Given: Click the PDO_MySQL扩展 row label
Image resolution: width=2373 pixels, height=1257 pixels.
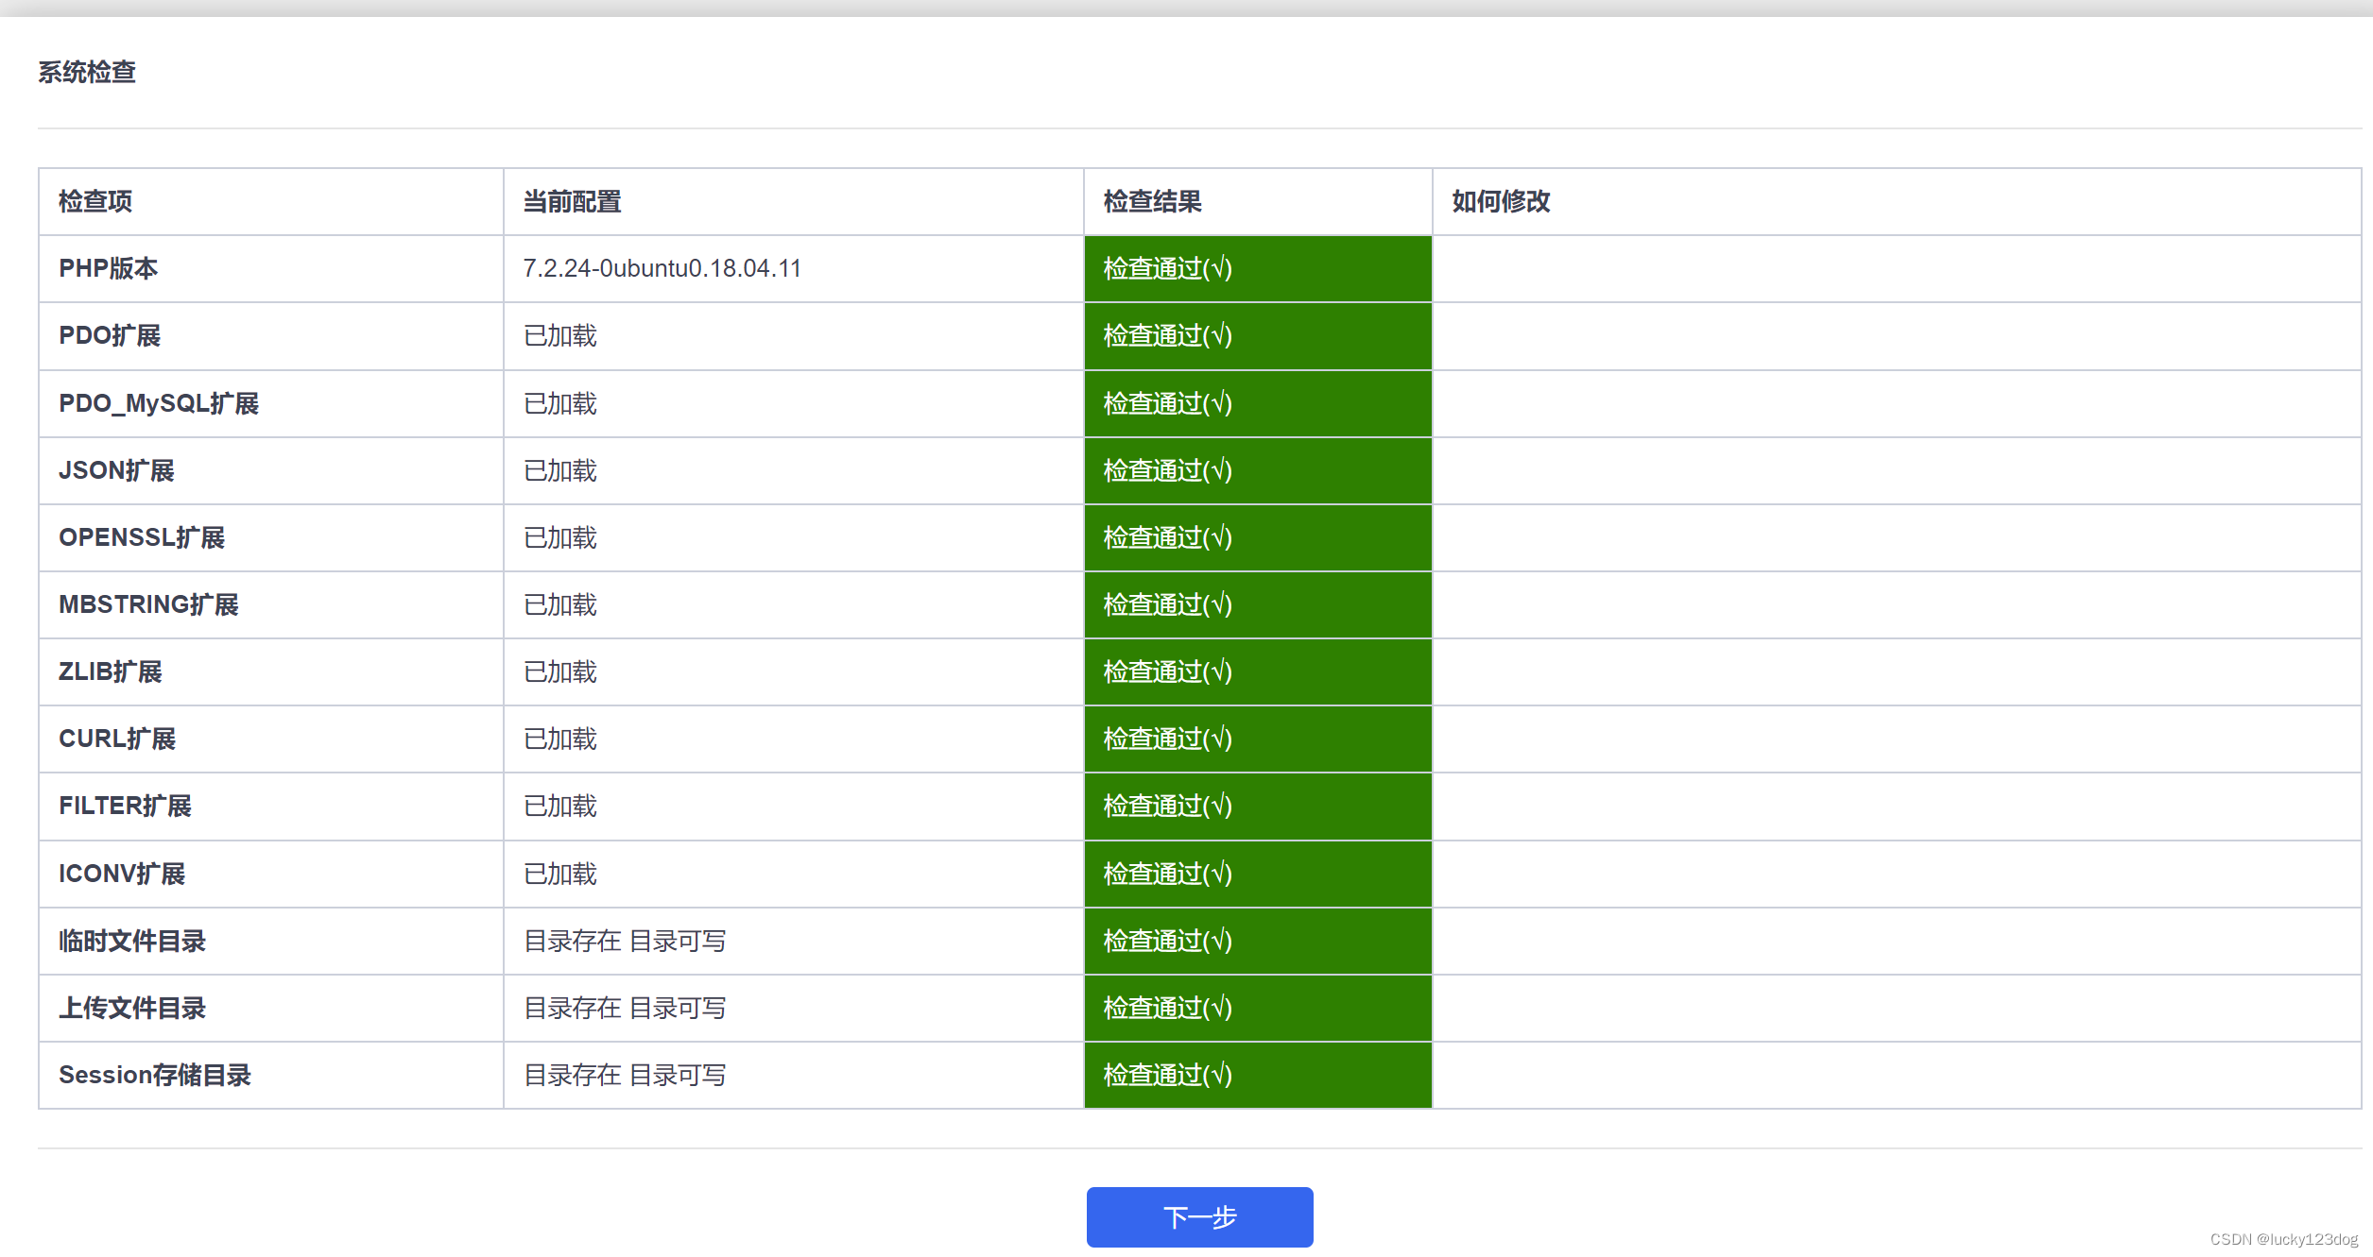Looking at the screenshot, I should [159, 403].
